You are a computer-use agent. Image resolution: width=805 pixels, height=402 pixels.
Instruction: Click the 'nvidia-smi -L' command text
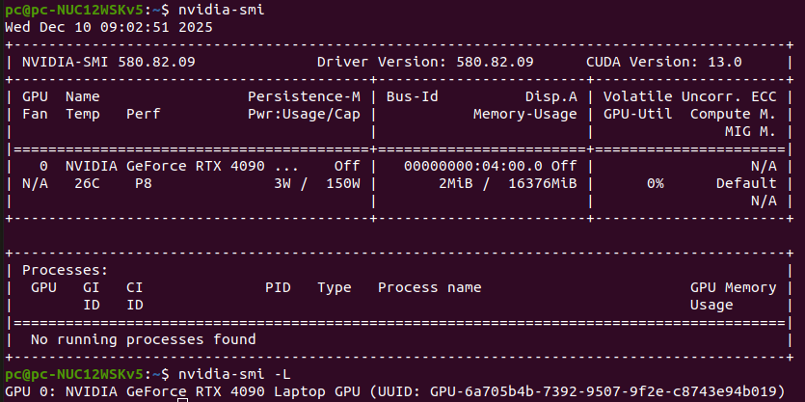(x=234, y=374)
